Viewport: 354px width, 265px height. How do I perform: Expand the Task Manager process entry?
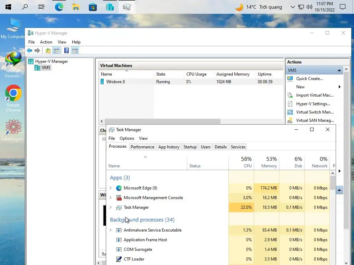click(x=111, y=207)
